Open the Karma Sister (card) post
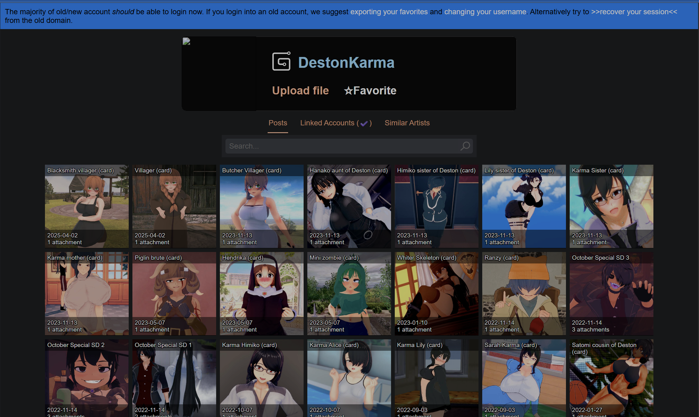 611,206
